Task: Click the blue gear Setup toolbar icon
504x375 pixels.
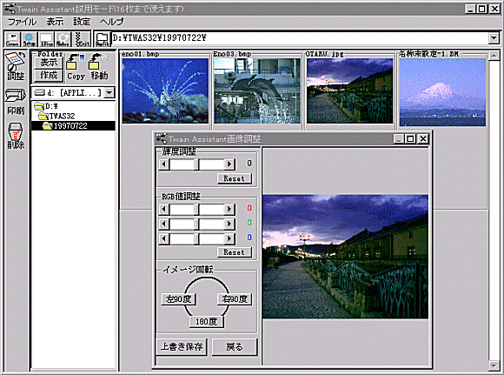Action: [30, 39]
